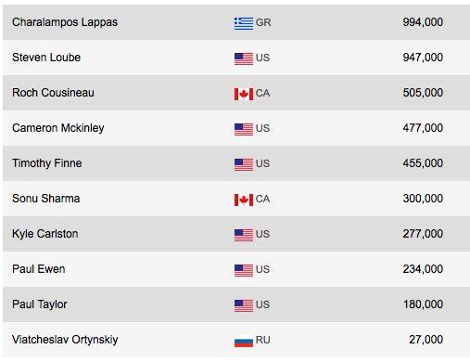Click the 300,000 chip count for Sonu Sharma
Viewport: 470px width, 362px height.
[423, 199]
